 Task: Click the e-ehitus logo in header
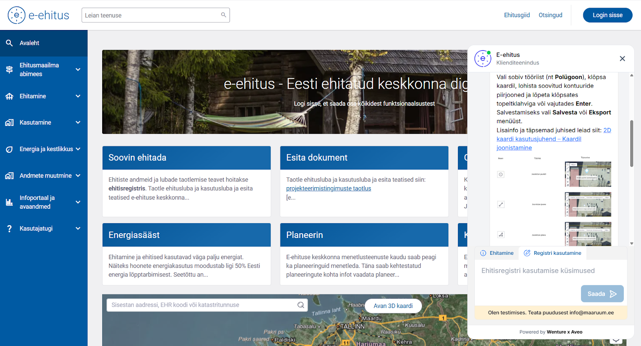tap(38, 15)
